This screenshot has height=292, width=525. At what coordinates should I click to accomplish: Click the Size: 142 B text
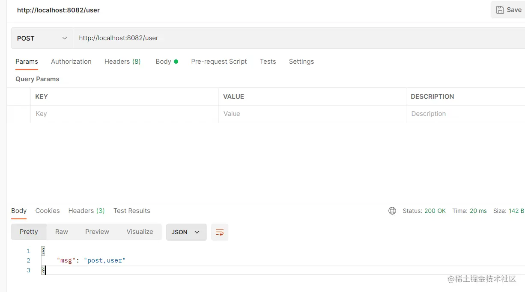click(x=509, y=211)
